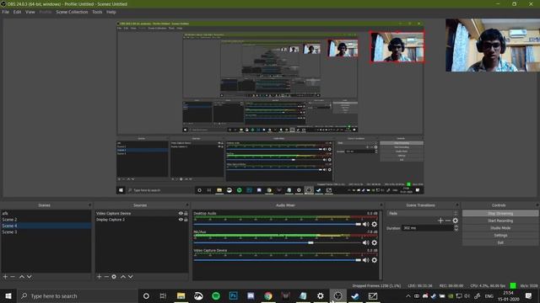Image resolution: width=540 pixels, height=303 pixels.
Task: Open the notification center on the taskbar
Action: (x=529, y=295)
